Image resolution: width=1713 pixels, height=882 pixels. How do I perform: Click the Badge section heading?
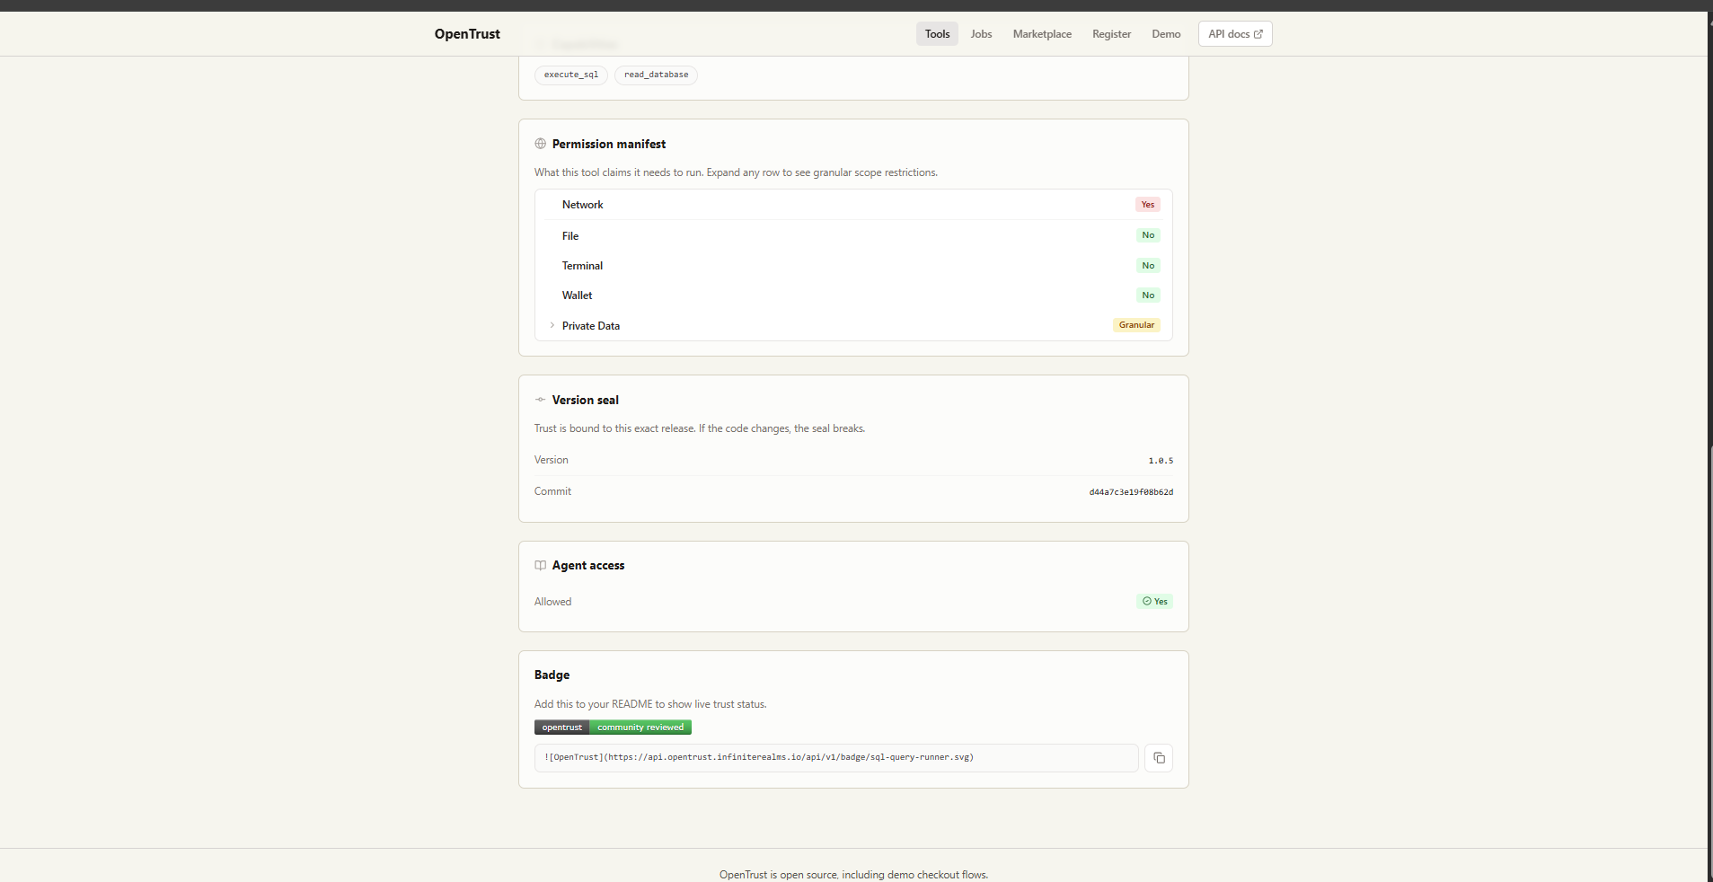[x=552, y=675]
